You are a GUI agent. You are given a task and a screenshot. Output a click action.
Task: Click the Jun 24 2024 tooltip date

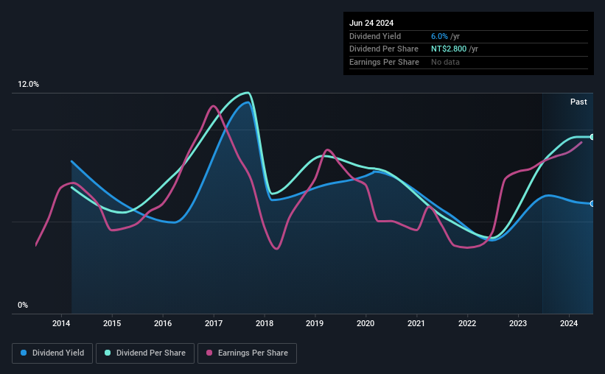[x=371, y=23]
